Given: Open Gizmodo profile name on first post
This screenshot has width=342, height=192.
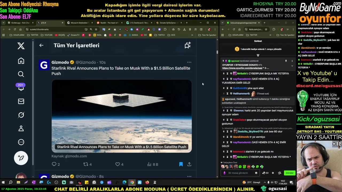Looking at the screenshot, I should coord(60,62).
